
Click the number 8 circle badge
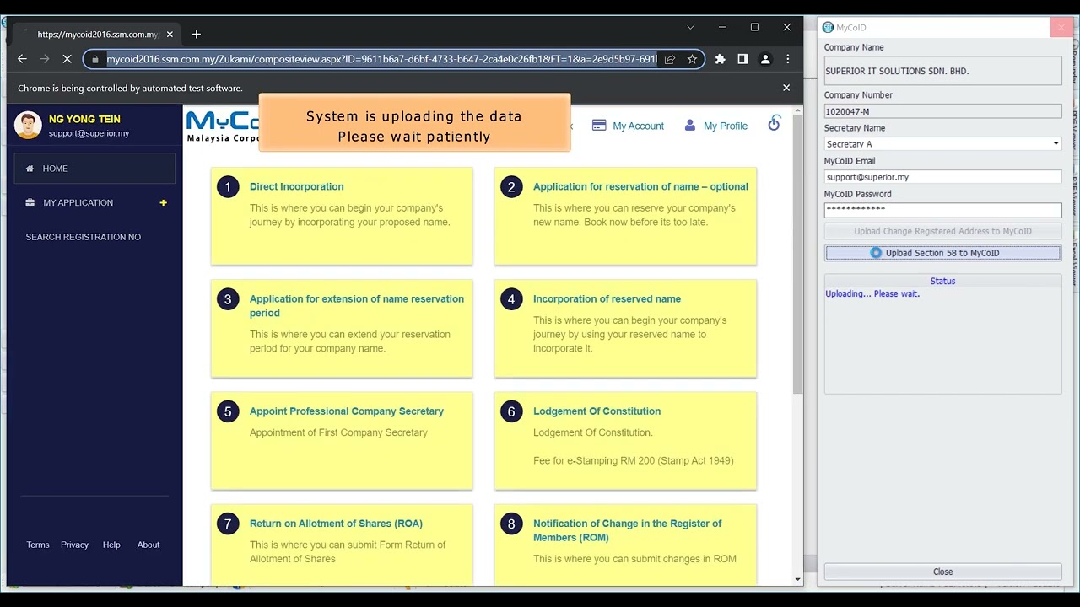pyautogui.click(x=511, y=524)
